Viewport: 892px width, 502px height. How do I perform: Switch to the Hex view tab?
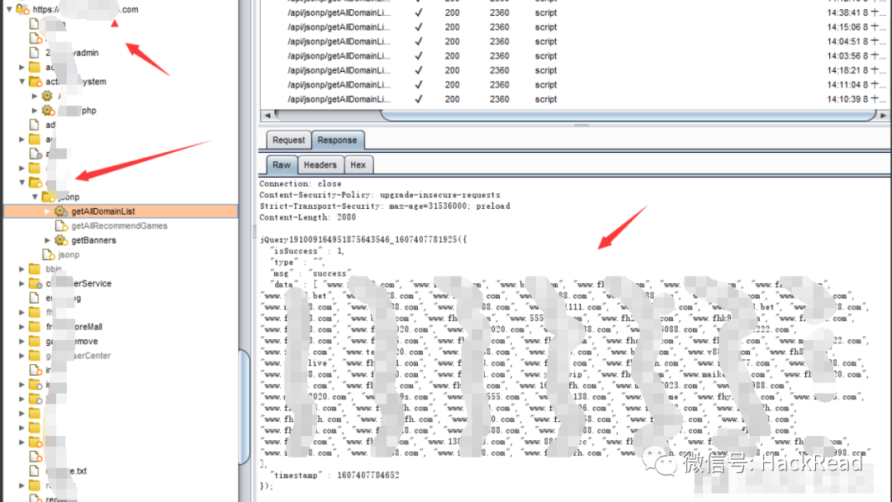tap(358, 165)
